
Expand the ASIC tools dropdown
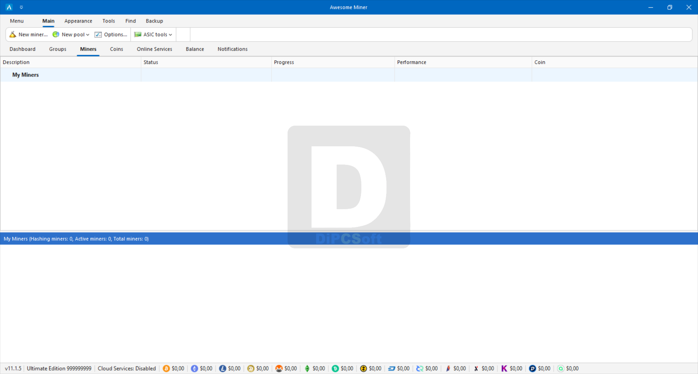click(153, 34)
